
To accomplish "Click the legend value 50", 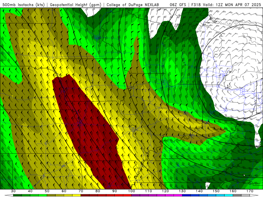I will click(47, 191).
